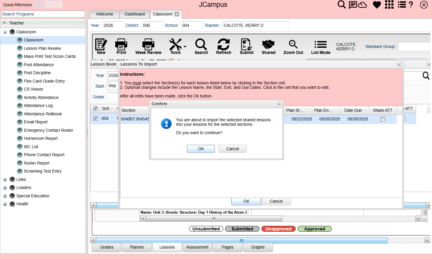Open the apps grid icon
432x259 pixels.
(x=389, y=4)
